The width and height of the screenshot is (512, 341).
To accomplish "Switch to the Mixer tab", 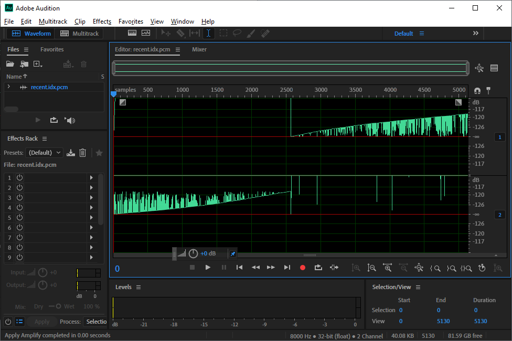I will pos(199,49).
